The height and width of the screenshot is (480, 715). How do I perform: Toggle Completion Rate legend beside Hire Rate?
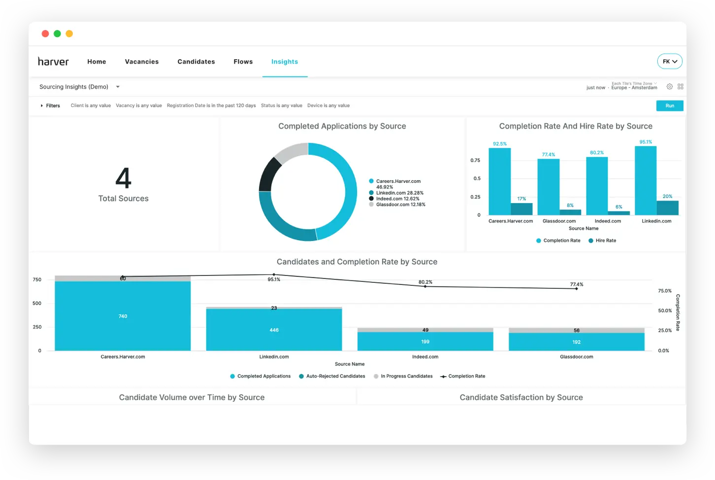pyautogui.click(x=558, y=240)
